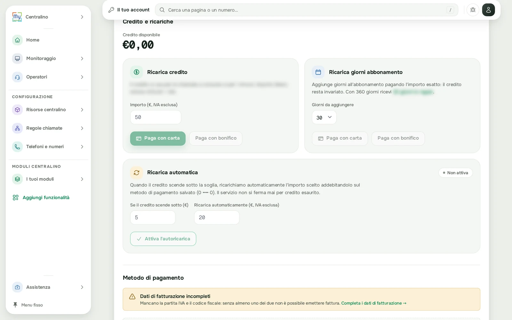
Task: Expand the Operatori submenu chevron
Action: [82, 77]
